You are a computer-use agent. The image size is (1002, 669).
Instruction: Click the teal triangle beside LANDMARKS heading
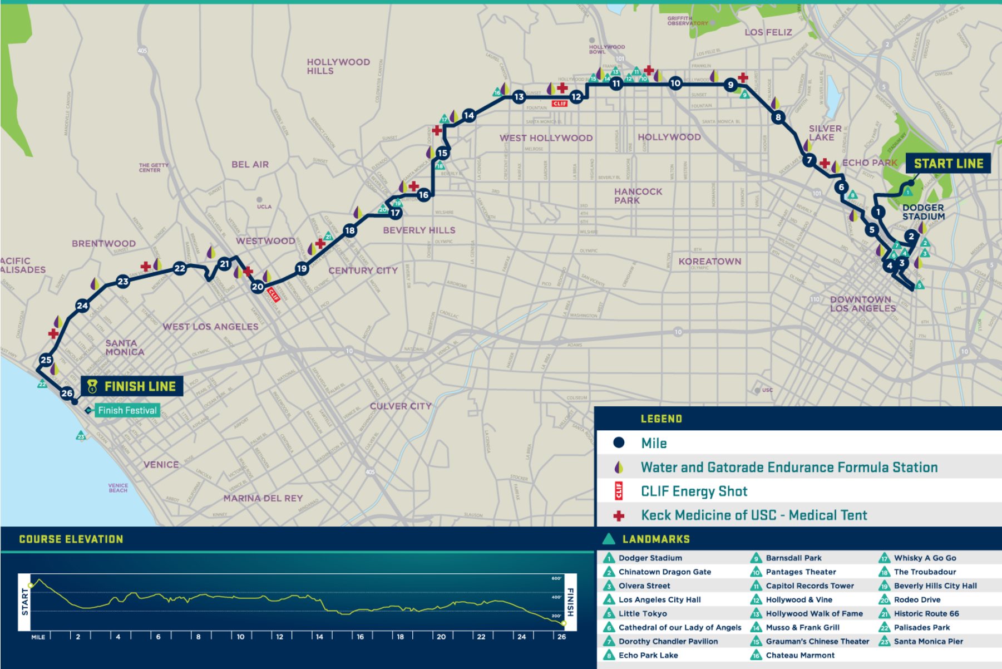[609, 539]
